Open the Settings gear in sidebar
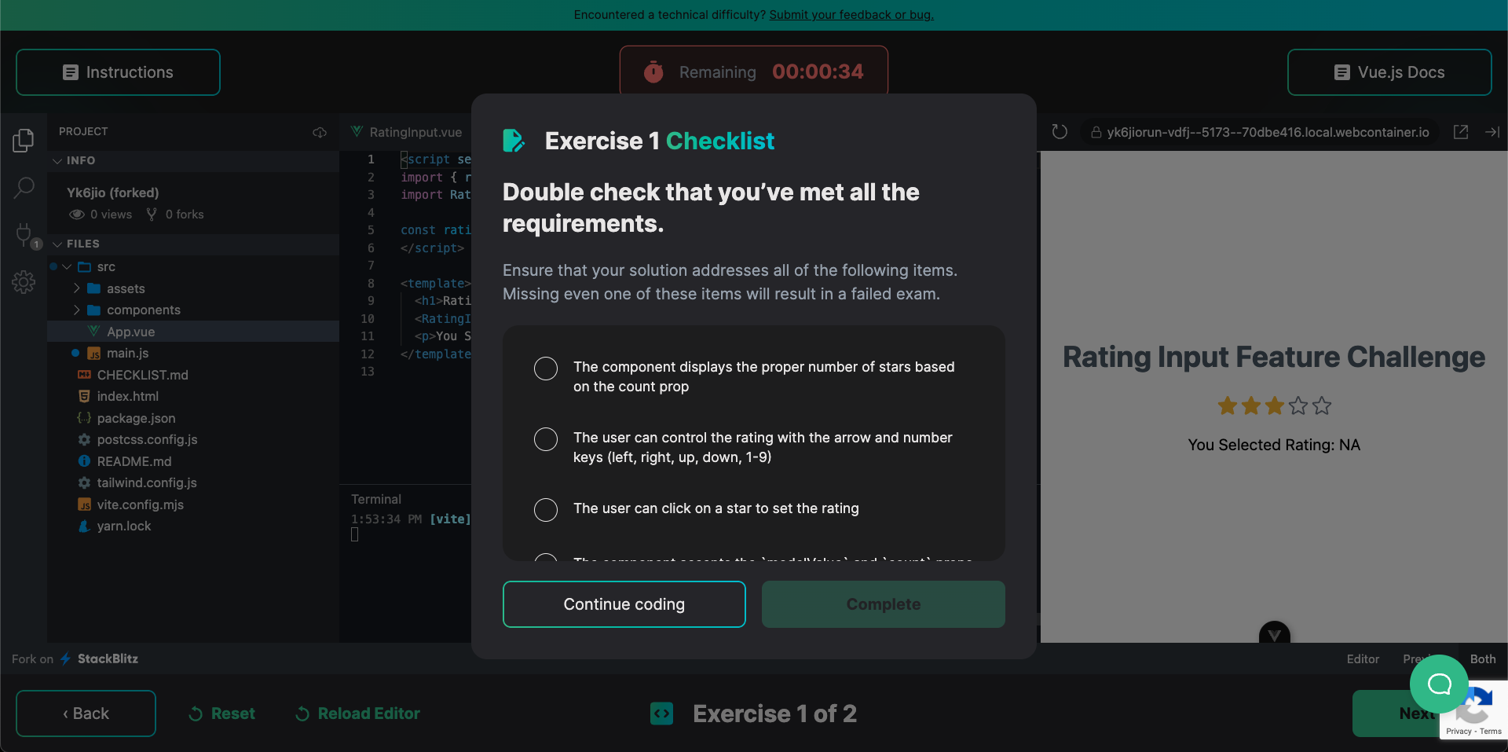The height and width of the screenshot is (752, 1508). tap(24, 282)
